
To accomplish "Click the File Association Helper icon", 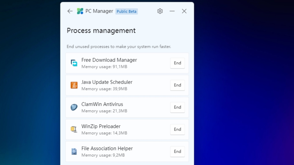I will click(74, 151).
